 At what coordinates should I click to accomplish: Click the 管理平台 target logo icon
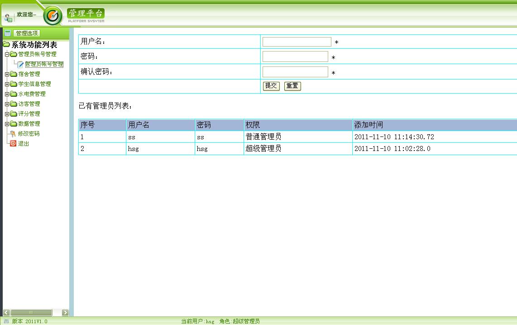53,14
